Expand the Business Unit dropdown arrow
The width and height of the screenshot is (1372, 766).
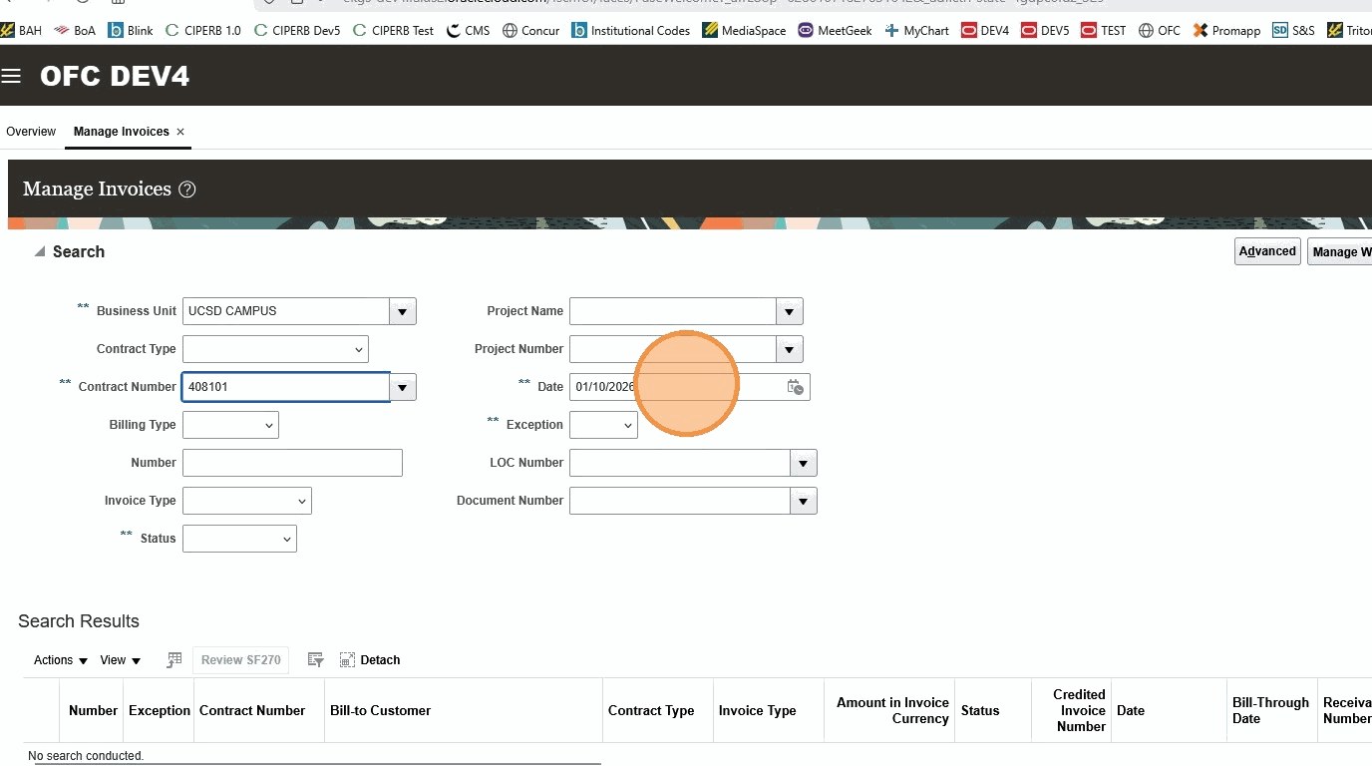click(403, 311)
